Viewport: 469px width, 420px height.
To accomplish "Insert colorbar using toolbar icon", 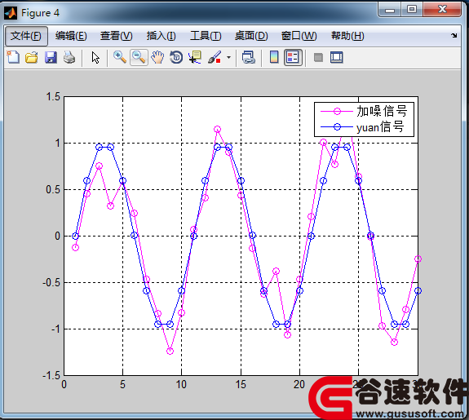I will (x=274, y=57).
